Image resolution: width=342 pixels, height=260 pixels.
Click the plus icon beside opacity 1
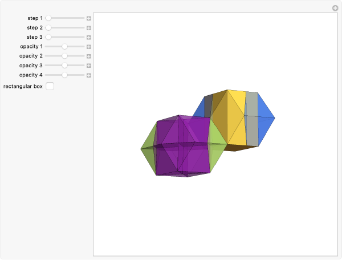89,47
